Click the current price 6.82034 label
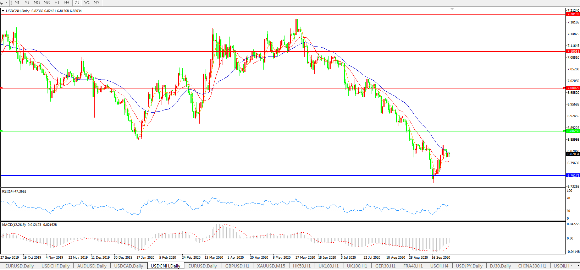The image size is (580, 270). pyautogui.click(x=573, y=154)
